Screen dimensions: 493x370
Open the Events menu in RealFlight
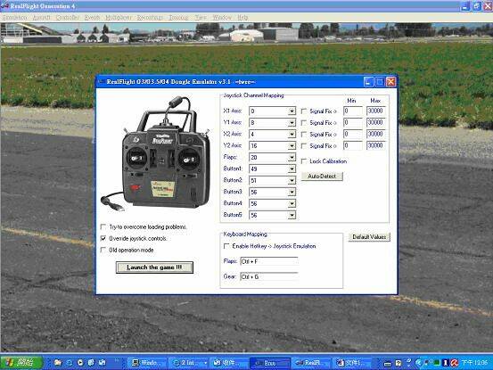[92, 18]
